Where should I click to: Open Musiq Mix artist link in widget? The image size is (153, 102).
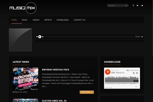tap(115, 70)
